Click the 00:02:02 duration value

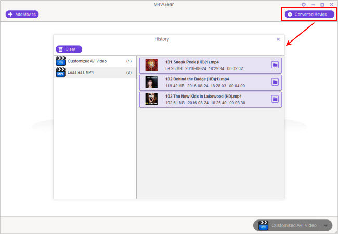[x=235, y=68]
